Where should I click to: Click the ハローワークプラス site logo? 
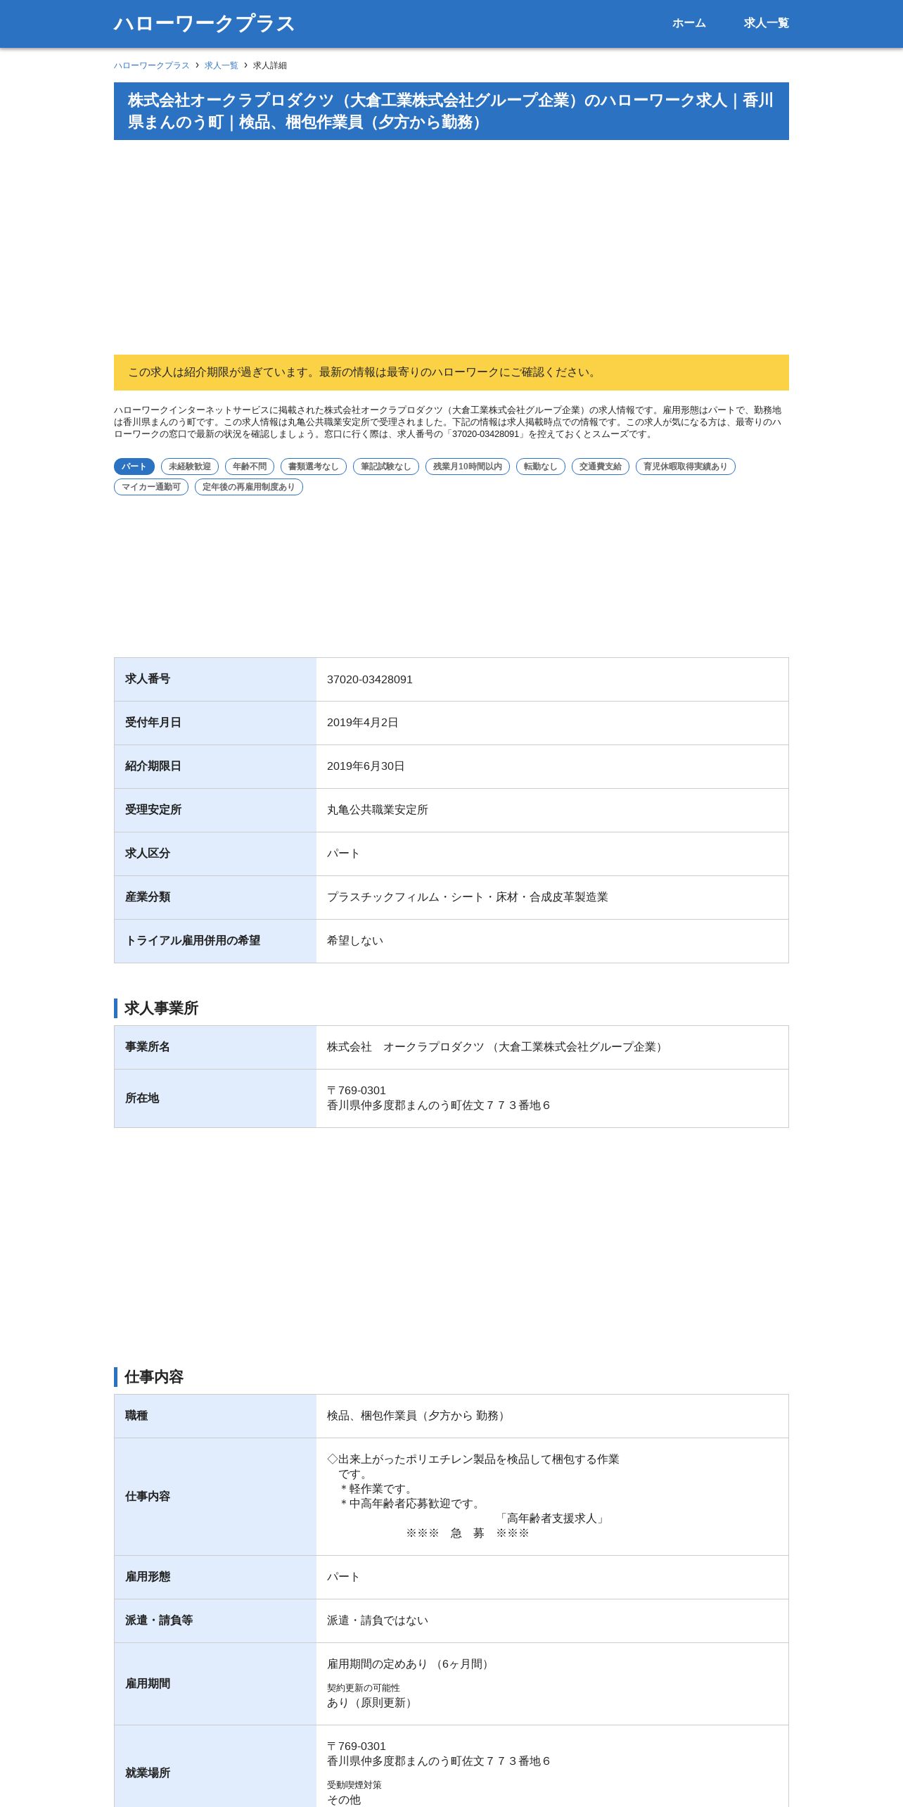coord(204,23)
